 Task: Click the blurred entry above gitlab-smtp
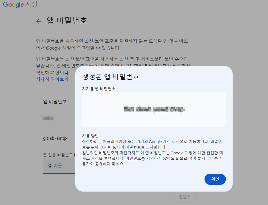(48, 118)
